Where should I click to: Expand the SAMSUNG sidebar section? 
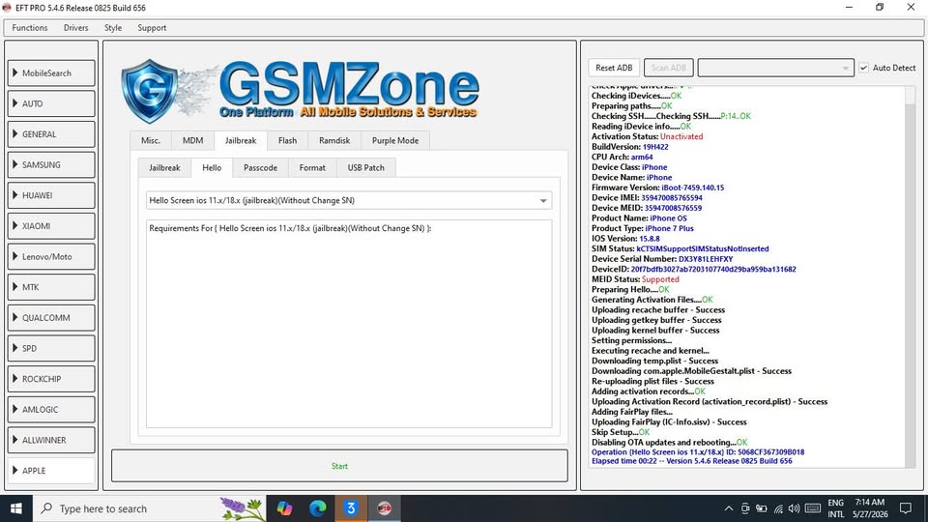pyautogui.click(x=51, y=165)
